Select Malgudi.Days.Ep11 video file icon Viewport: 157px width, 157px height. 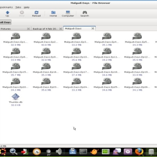click(x=107, y=51)
